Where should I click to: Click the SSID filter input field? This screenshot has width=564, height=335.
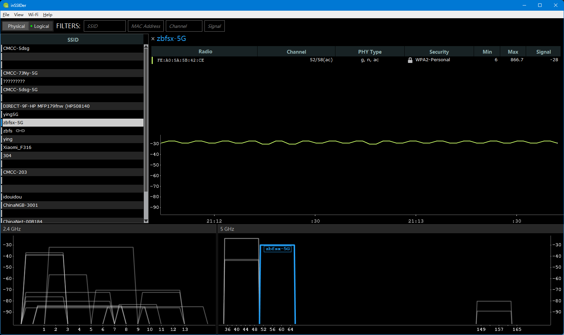pos(104,26)
